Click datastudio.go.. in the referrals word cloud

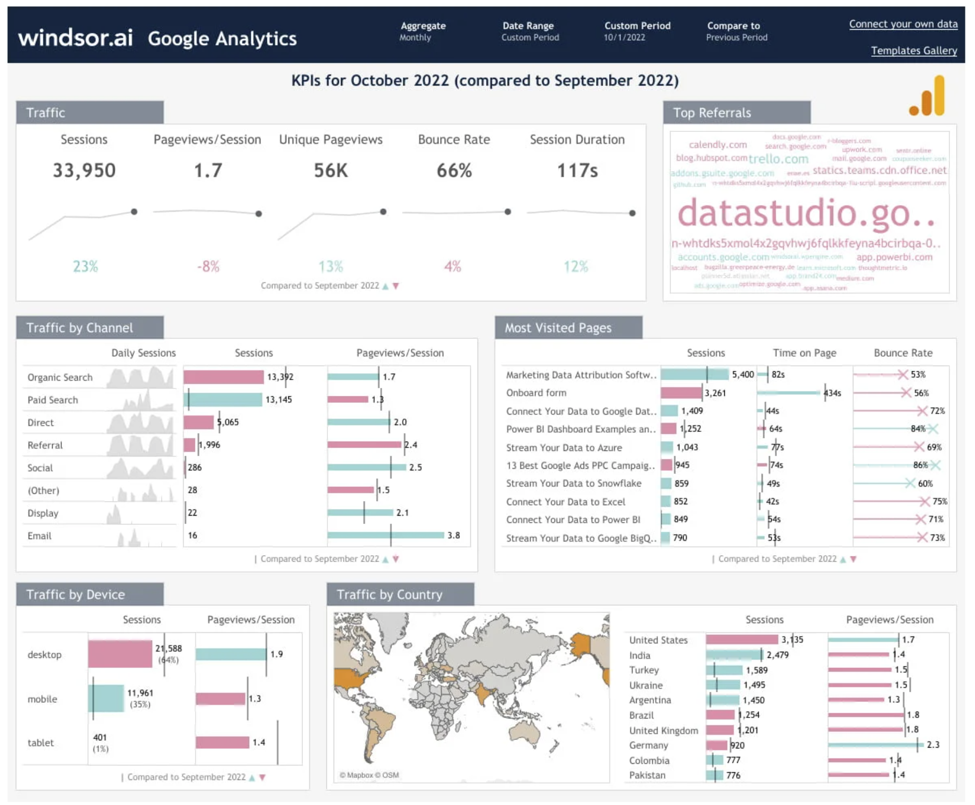click(806, 213)
